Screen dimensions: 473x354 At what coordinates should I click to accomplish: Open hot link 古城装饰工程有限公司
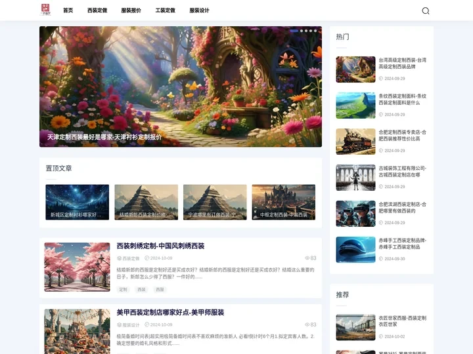point(403,172)
